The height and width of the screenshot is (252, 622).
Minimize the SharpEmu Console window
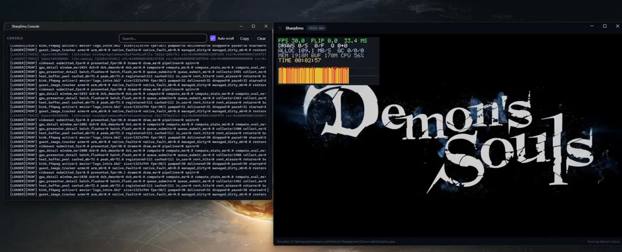click(x=241, y=26)
